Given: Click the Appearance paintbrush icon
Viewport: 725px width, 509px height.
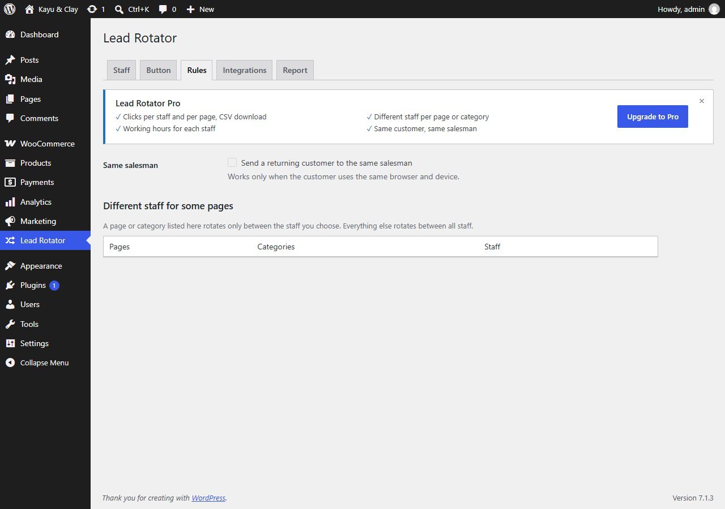Looking at the screenshot, I should tap(10, 266).
